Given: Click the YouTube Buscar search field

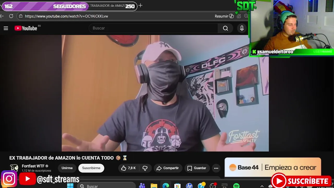Looking at the screenshot, I should coord(153,28).
